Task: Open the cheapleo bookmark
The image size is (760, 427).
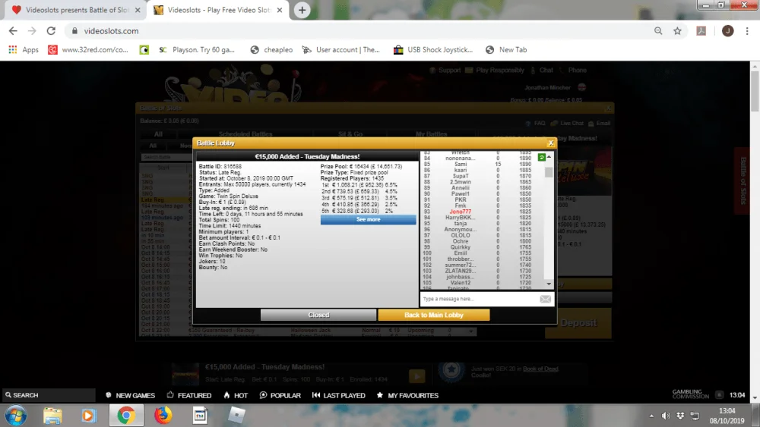Action: [x=271, y=50]
